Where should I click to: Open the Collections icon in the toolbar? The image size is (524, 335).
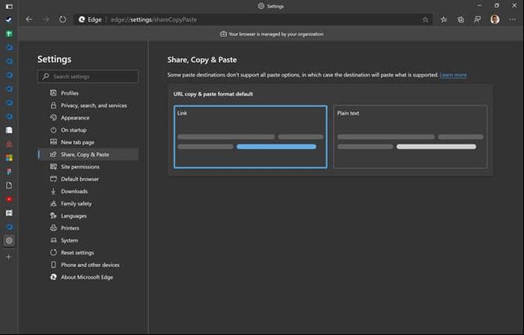click(460, 19)
